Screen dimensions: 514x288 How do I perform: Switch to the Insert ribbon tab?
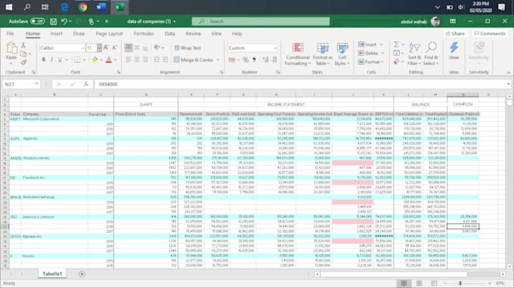pyautogui.click(x=57, y=34)
